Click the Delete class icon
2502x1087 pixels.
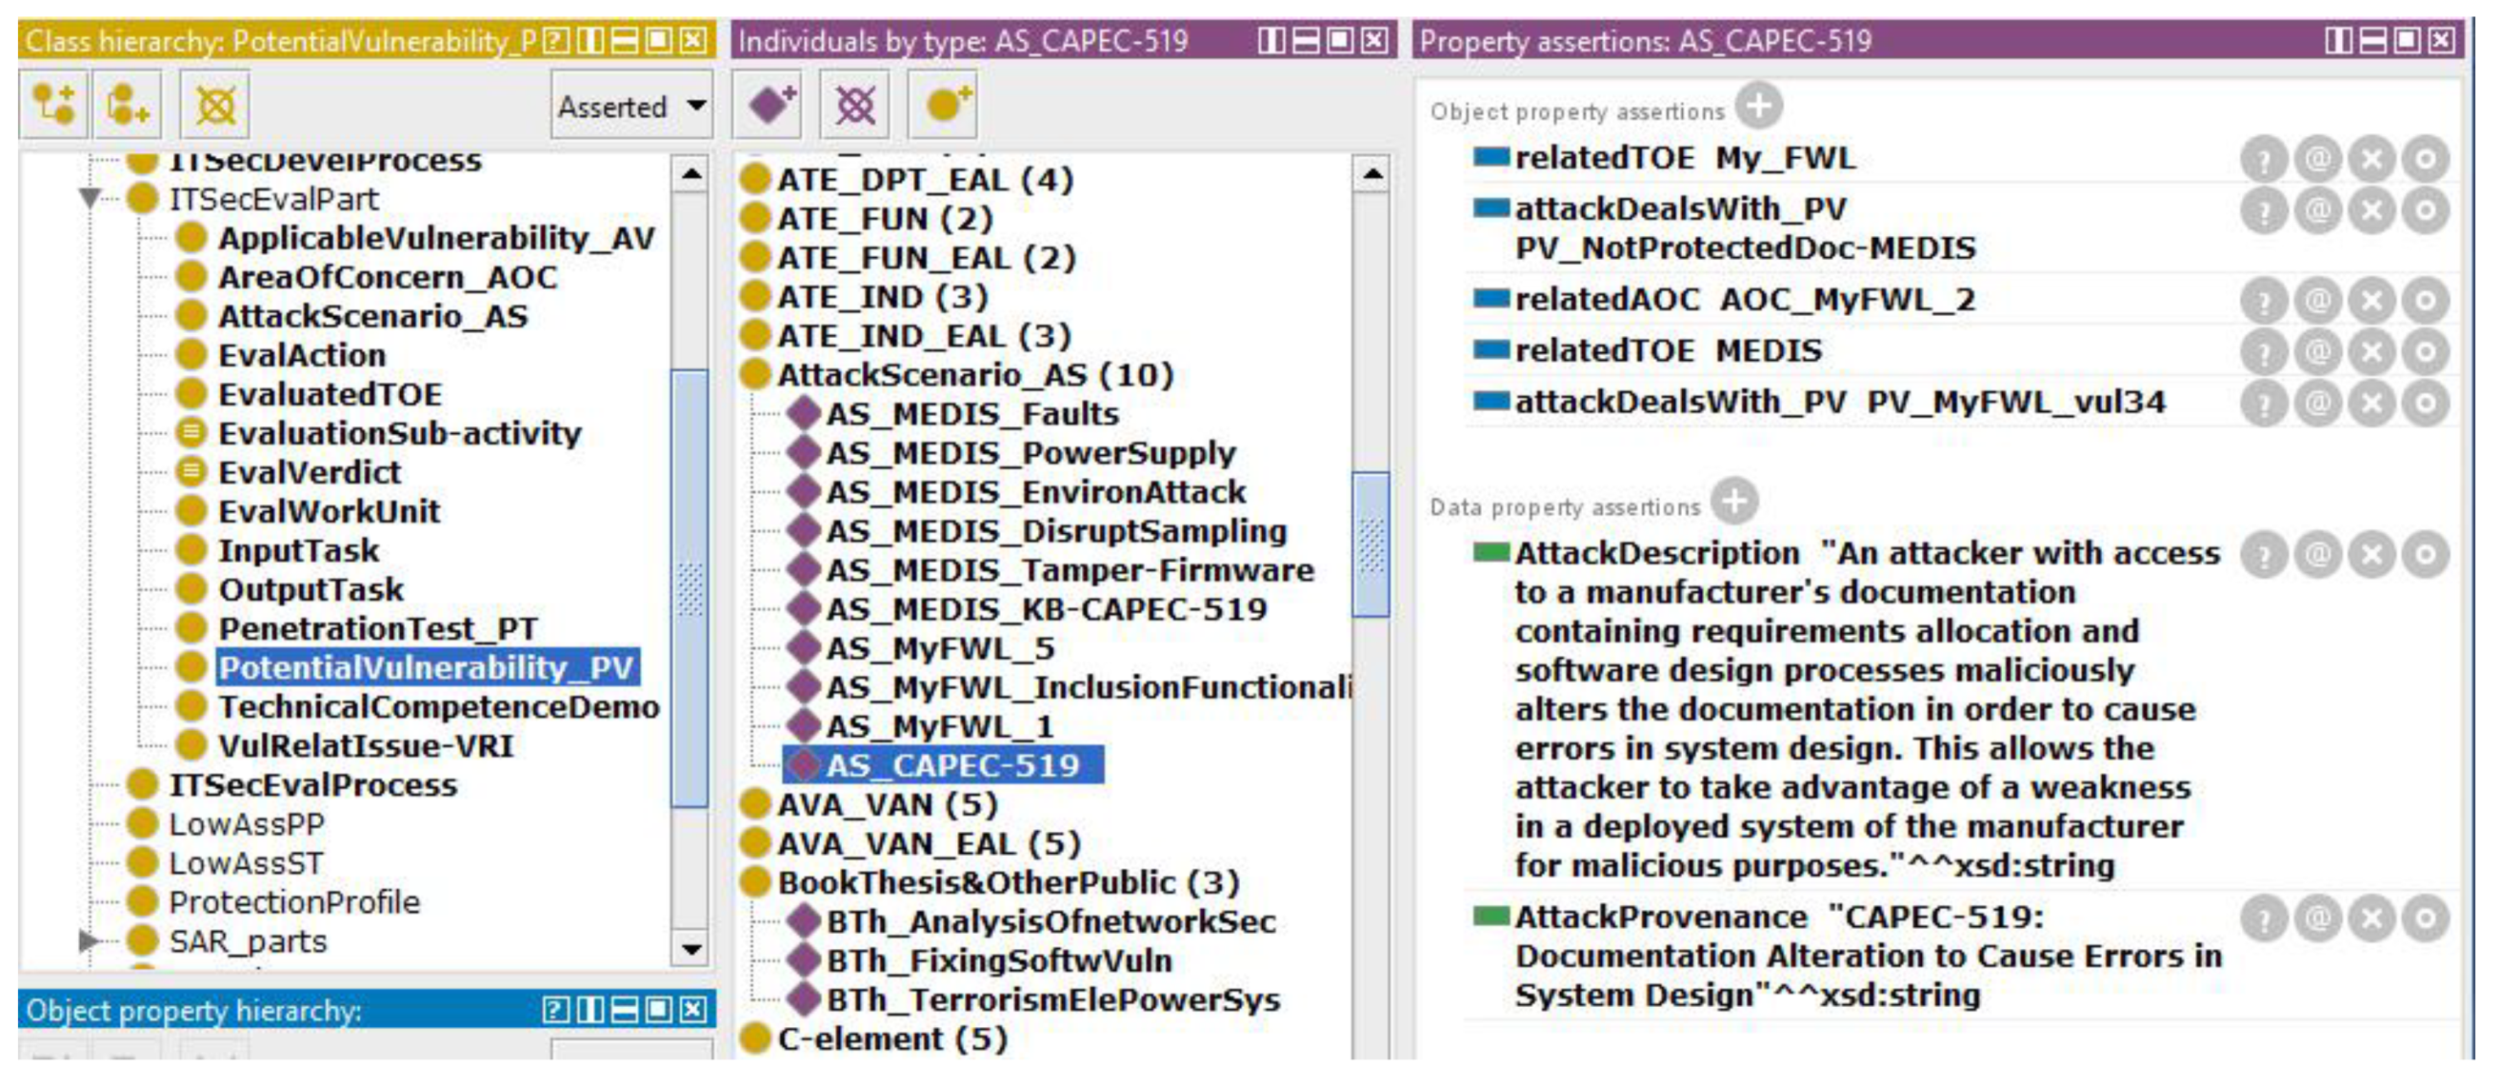pos(214,105)
